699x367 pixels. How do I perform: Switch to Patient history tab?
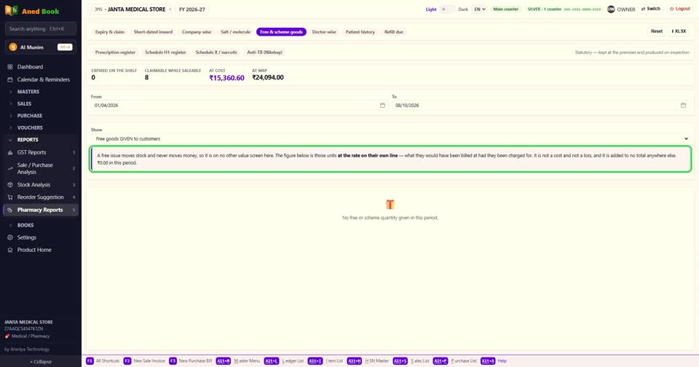(x=360, y=32)
